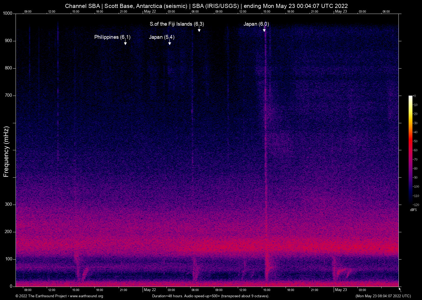Click the Frequency (mHz) axis label
Screen dimensions: 422x300
(6, 150)
